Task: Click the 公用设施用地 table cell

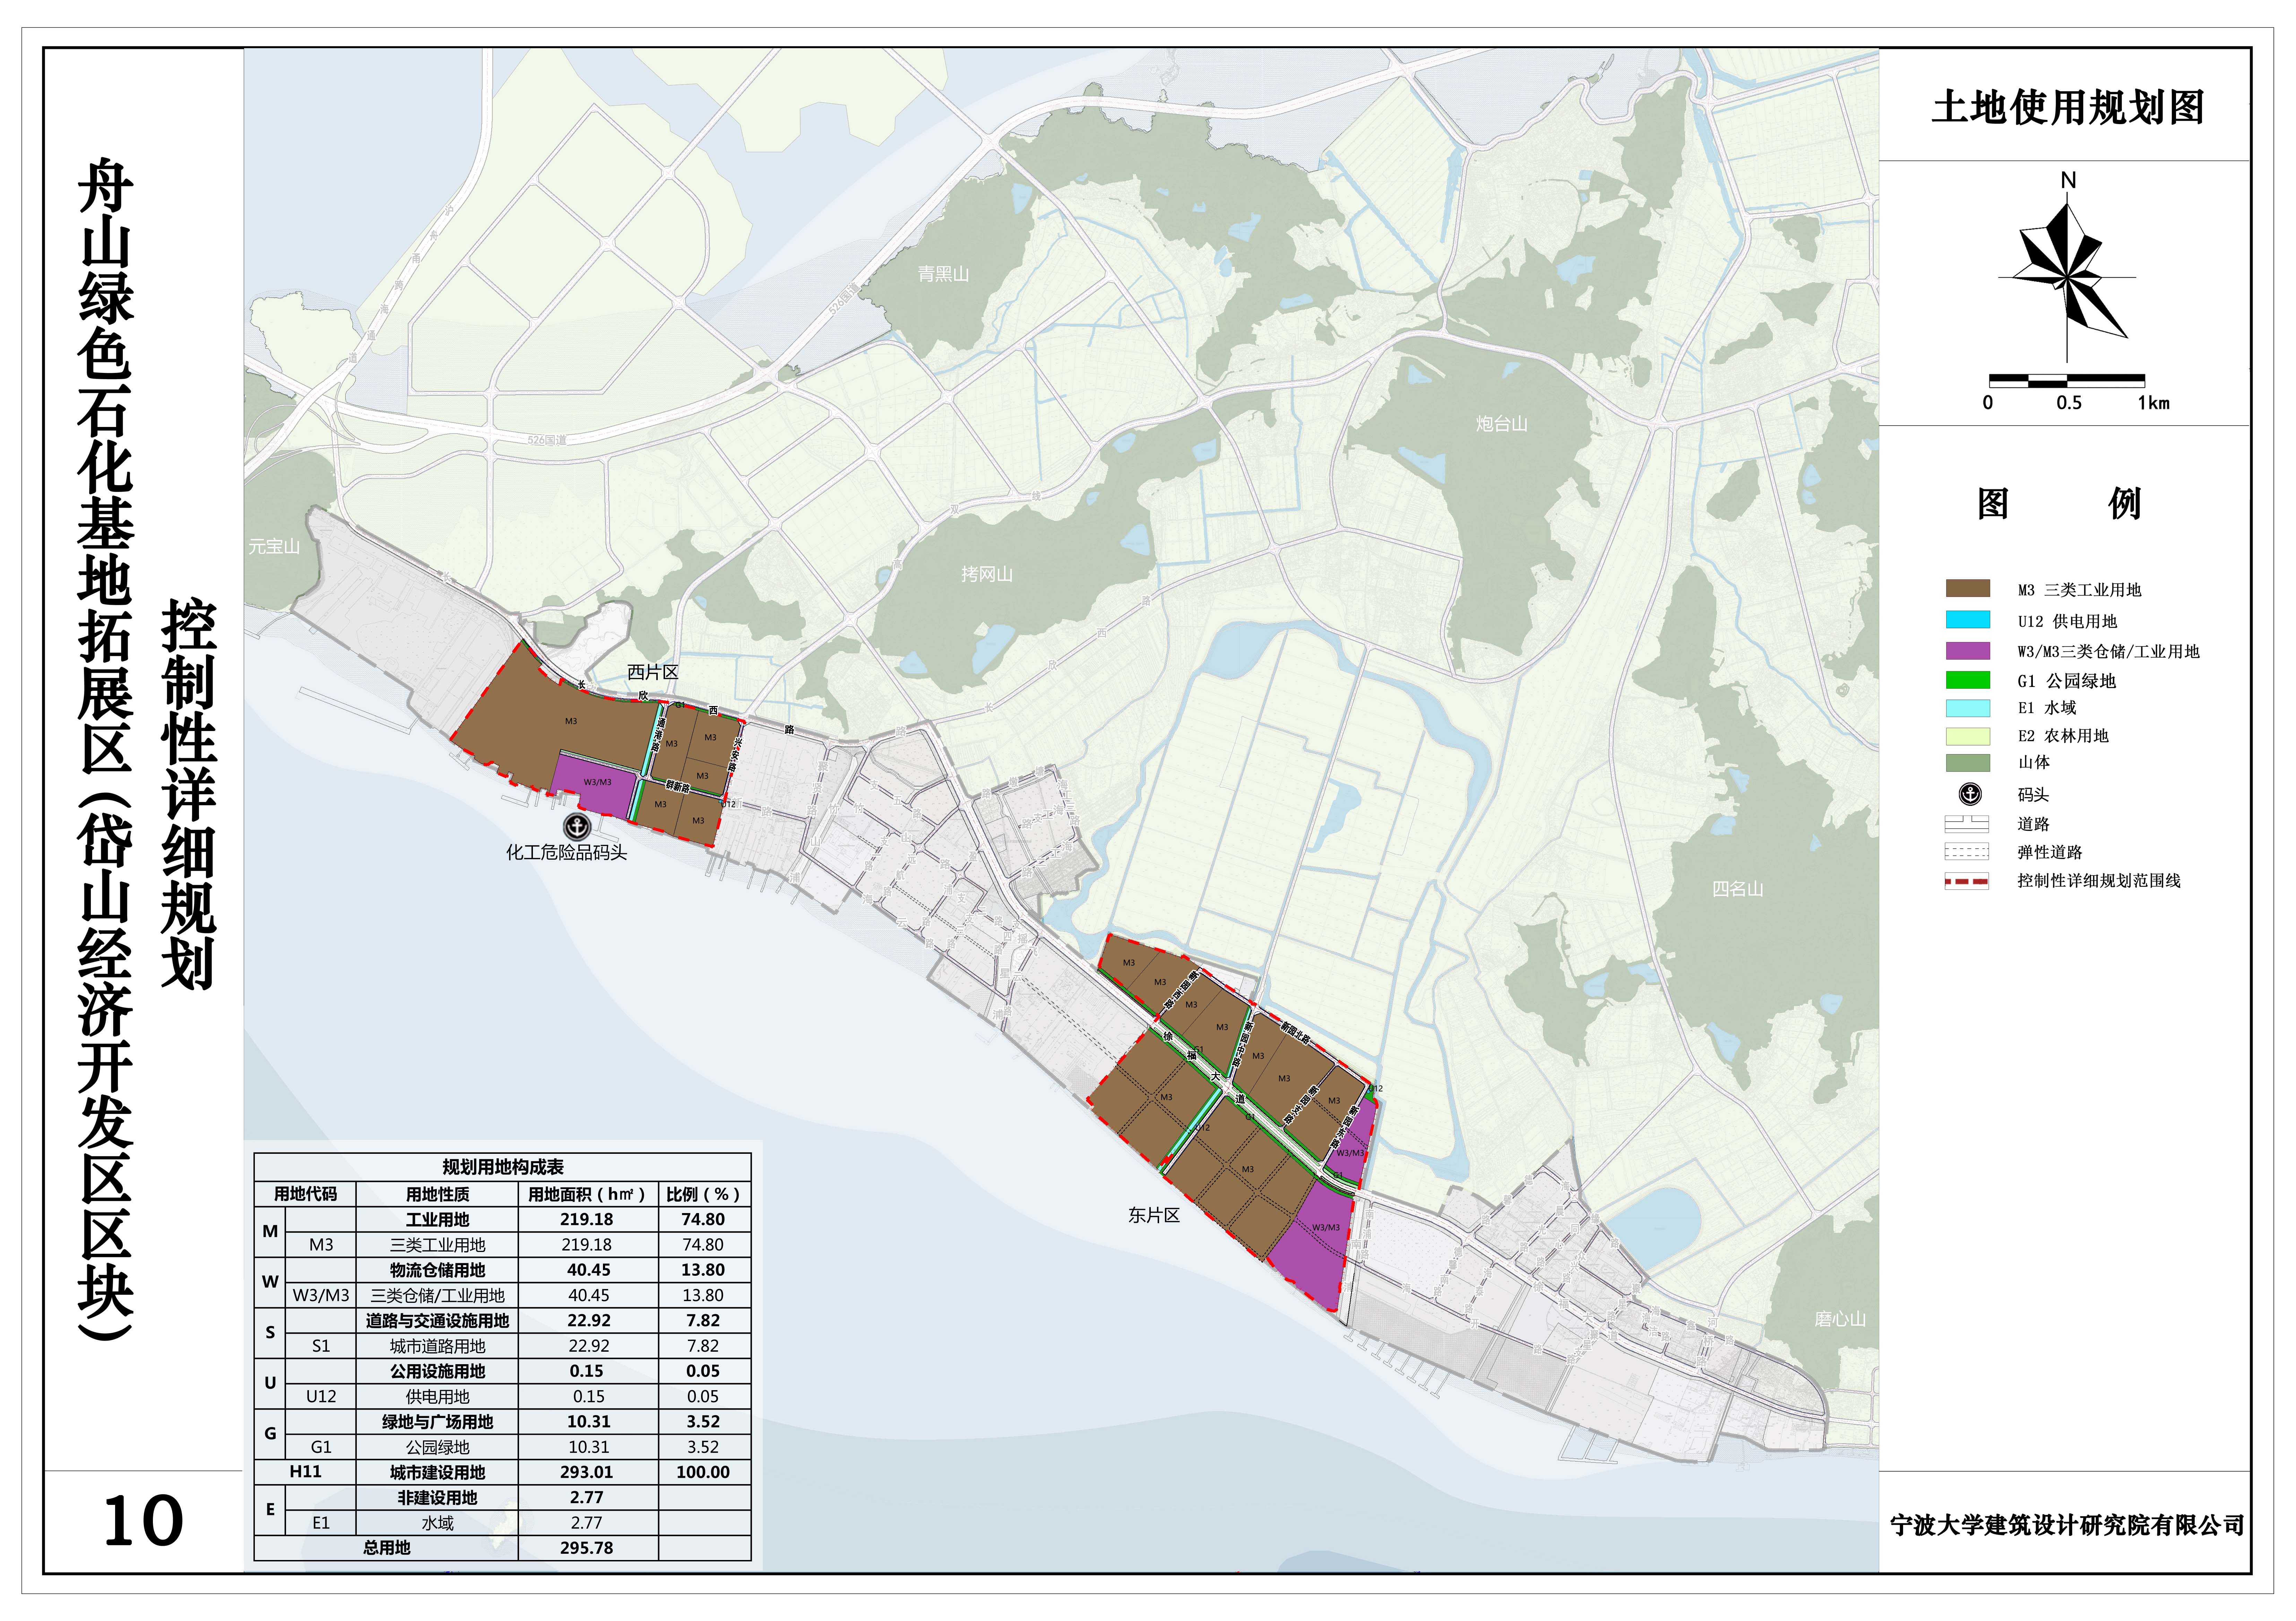Action: click(x=437, y=1371)
